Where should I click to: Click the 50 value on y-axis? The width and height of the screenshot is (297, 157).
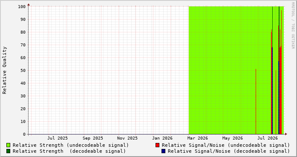pos(23,70)
